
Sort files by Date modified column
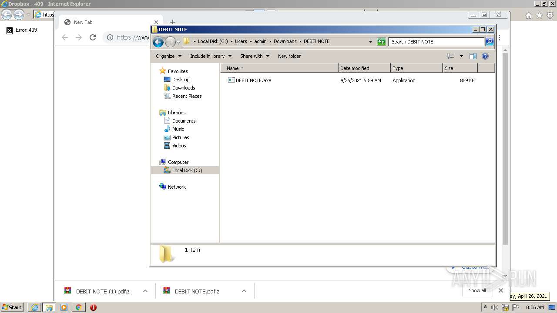point(364,68)
